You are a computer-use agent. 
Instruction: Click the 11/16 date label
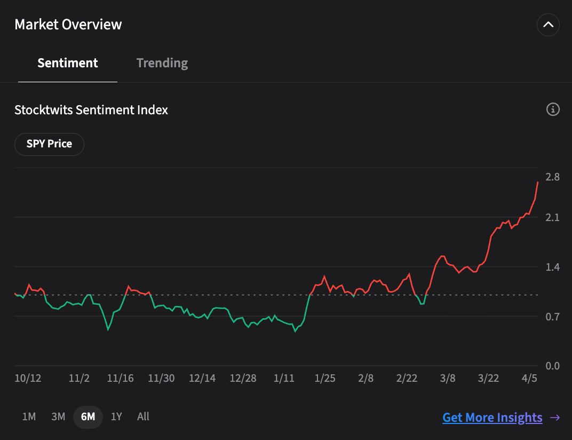[120, 378]
